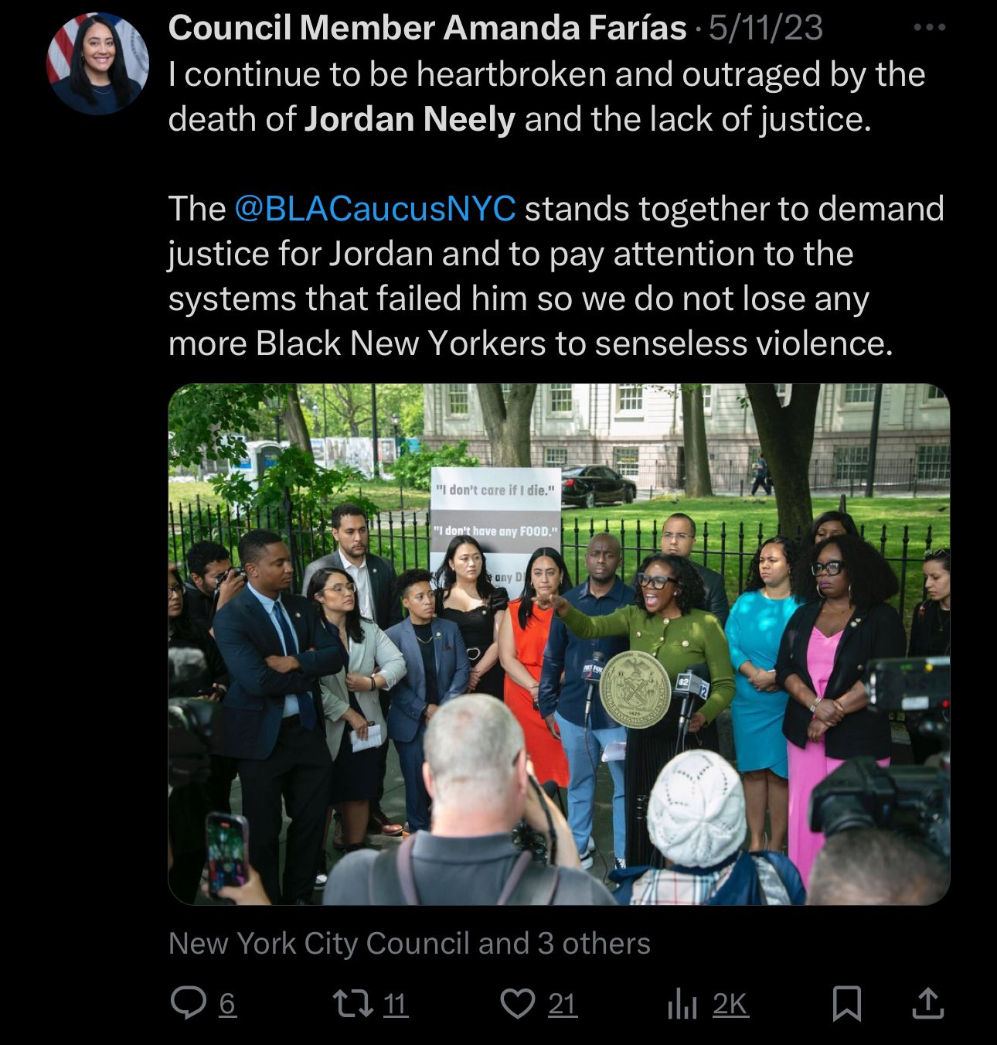Open the like count number 21
The height and width of the screenshot is (1045, 997).
coord(563,1004)
